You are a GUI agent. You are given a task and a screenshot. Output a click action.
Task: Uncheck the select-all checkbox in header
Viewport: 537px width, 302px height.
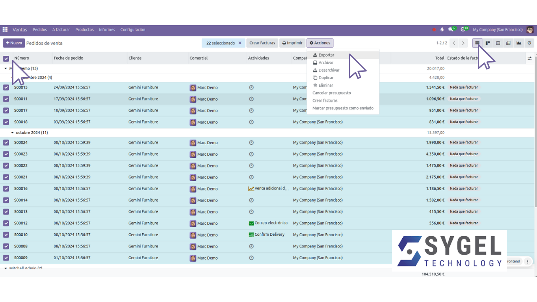click(6, 58)
